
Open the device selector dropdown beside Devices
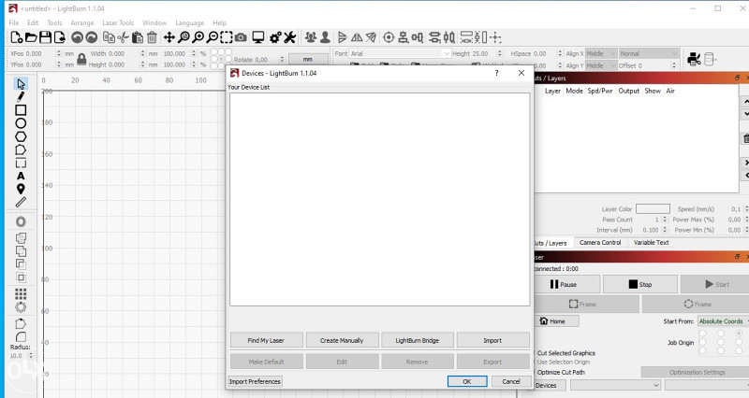[615, 385]
